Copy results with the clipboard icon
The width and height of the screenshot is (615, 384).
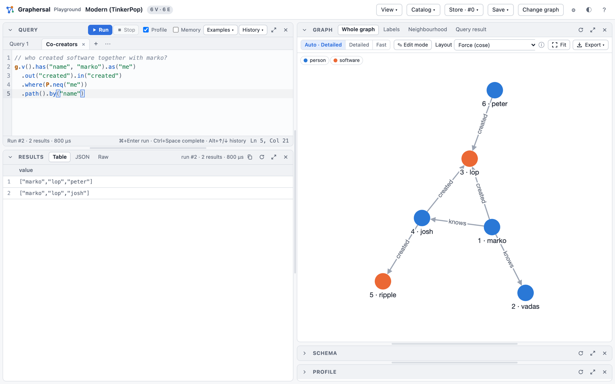pyautogui.click(x=250, y=157)
